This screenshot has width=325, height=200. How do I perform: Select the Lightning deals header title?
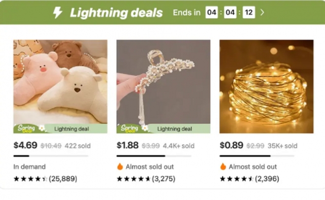pyautogui.click(x=116, y=13)
